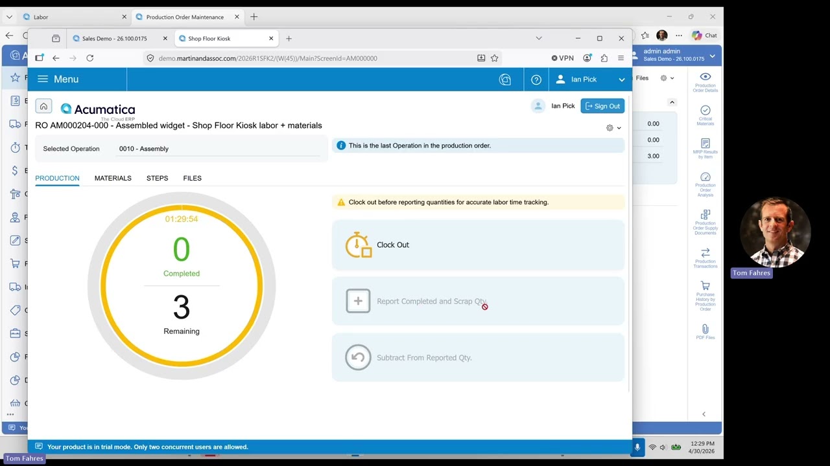
Task: Open the PDF Files paperclip icon
Action: (705, 332)
